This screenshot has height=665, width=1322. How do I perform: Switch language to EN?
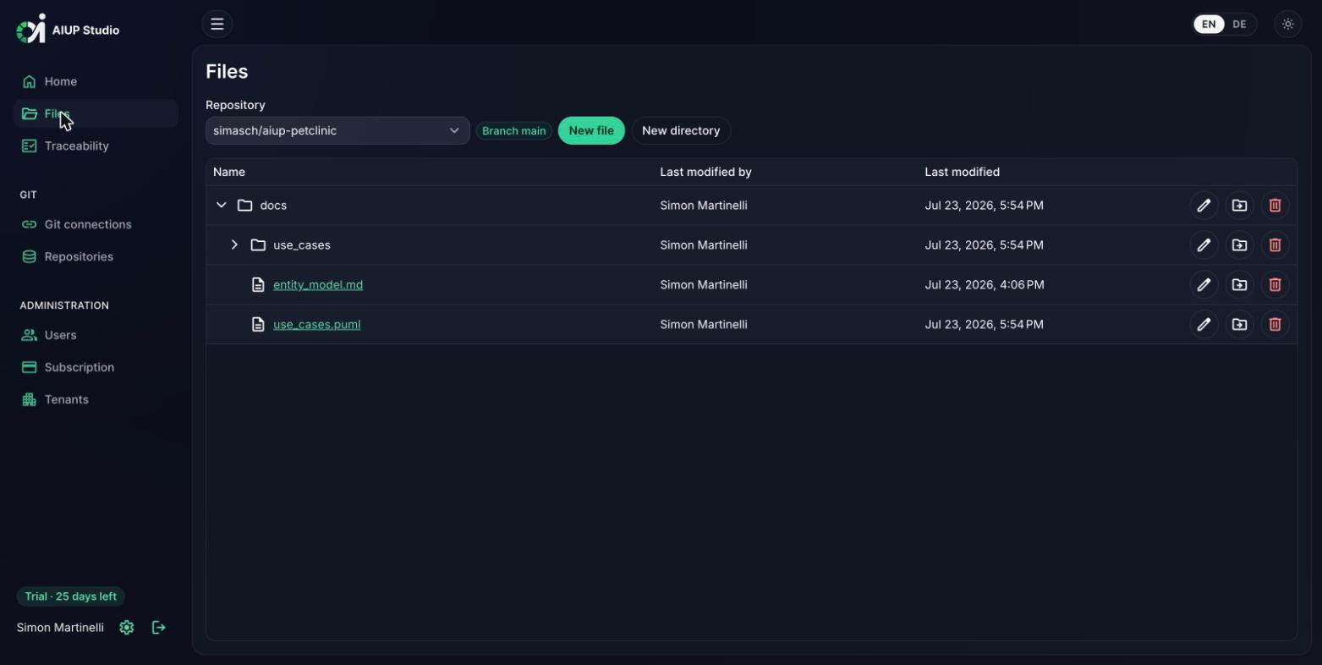1209,25
